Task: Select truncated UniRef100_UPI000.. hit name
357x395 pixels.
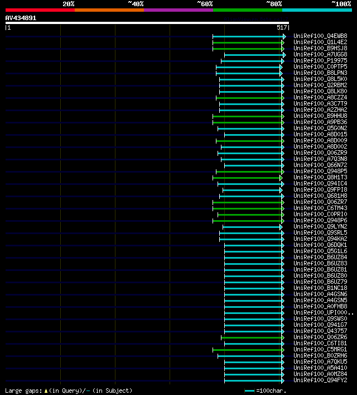Action: pyautogui.click(x=324, y=313)
